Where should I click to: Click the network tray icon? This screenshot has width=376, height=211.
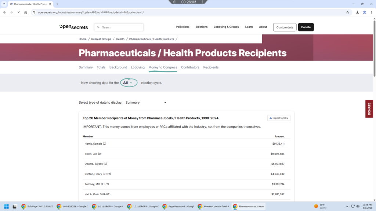point(353,206)
